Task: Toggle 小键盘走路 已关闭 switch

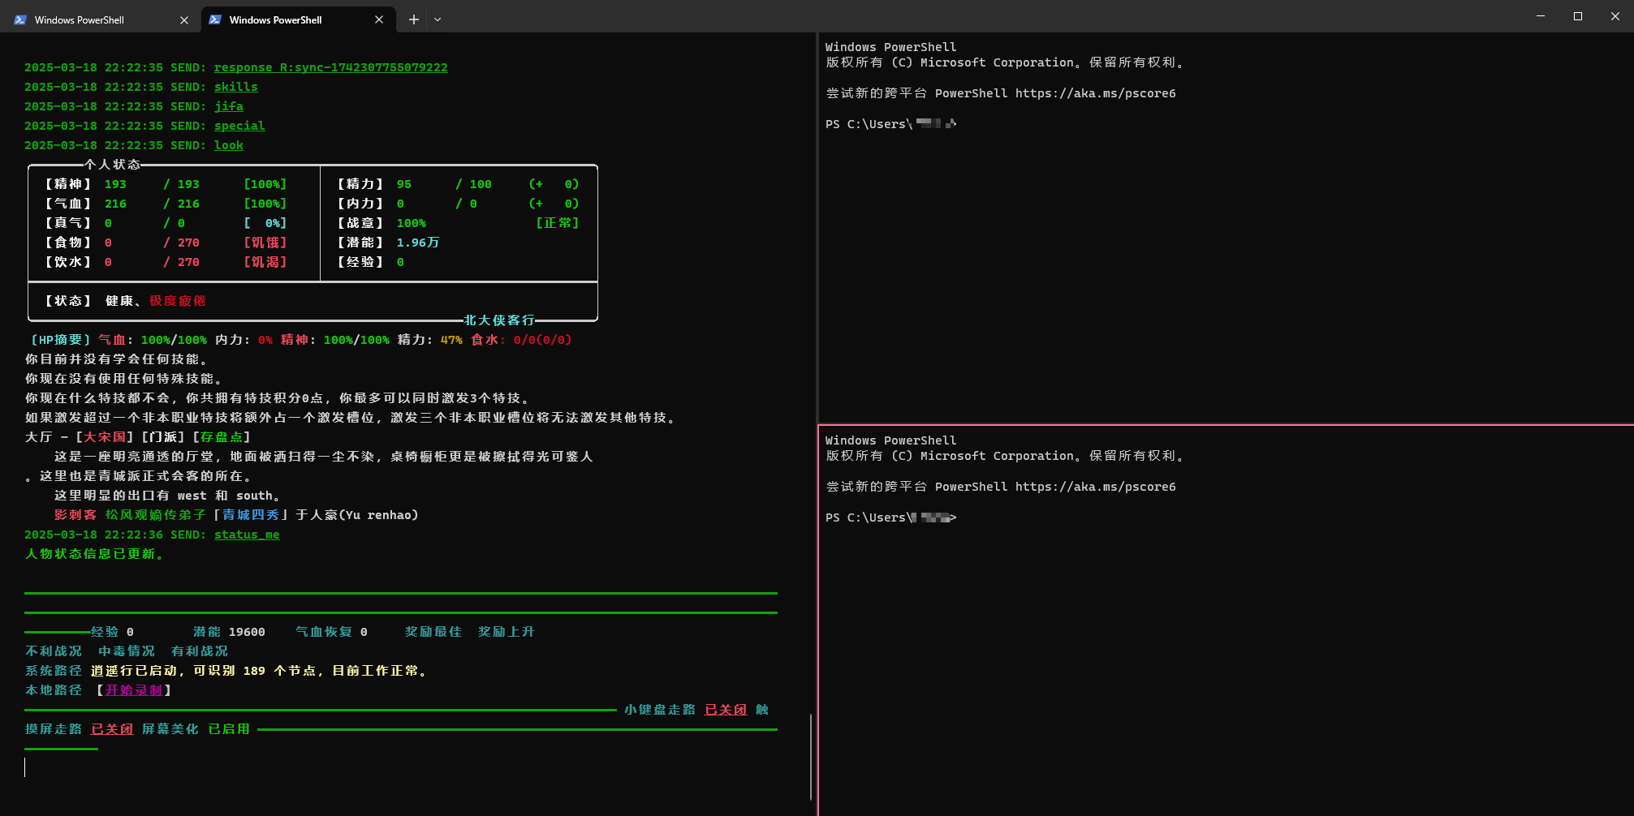Action: click(x=726, y=710)
